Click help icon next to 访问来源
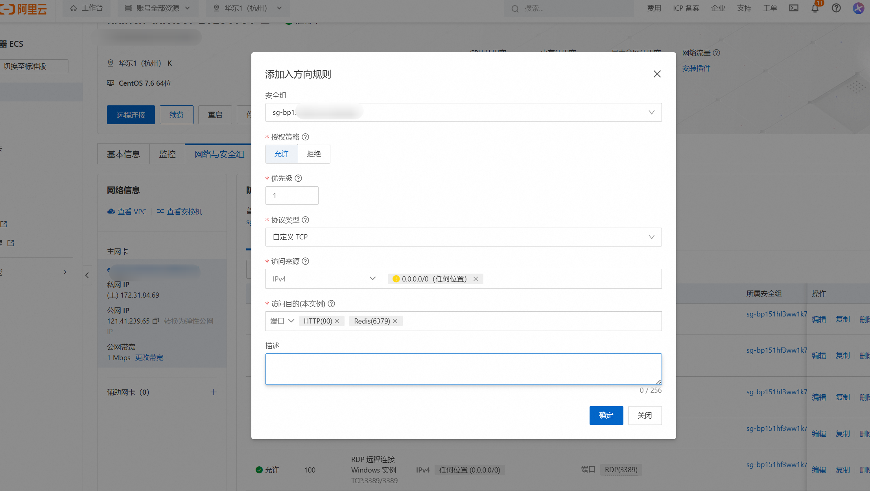 305,261
